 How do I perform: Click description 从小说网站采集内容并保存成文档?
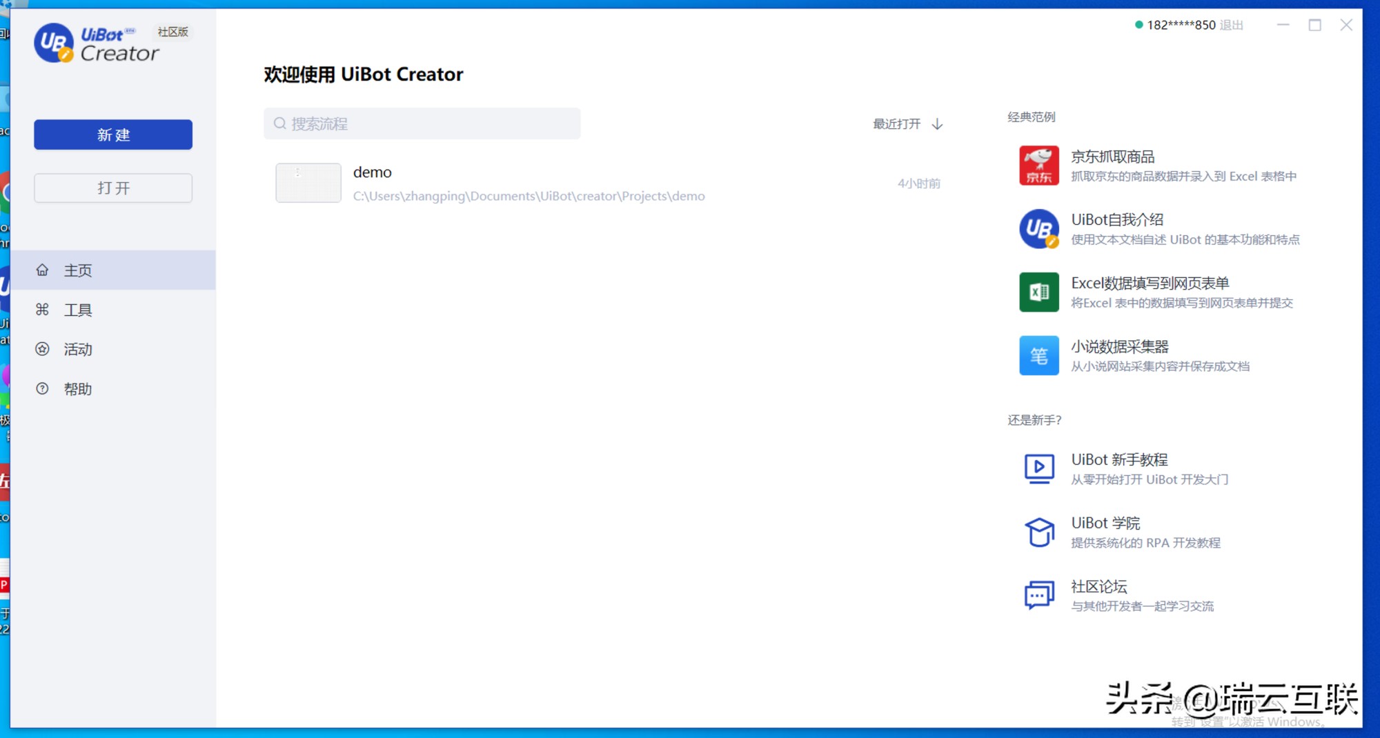(x=1160, y=366)
